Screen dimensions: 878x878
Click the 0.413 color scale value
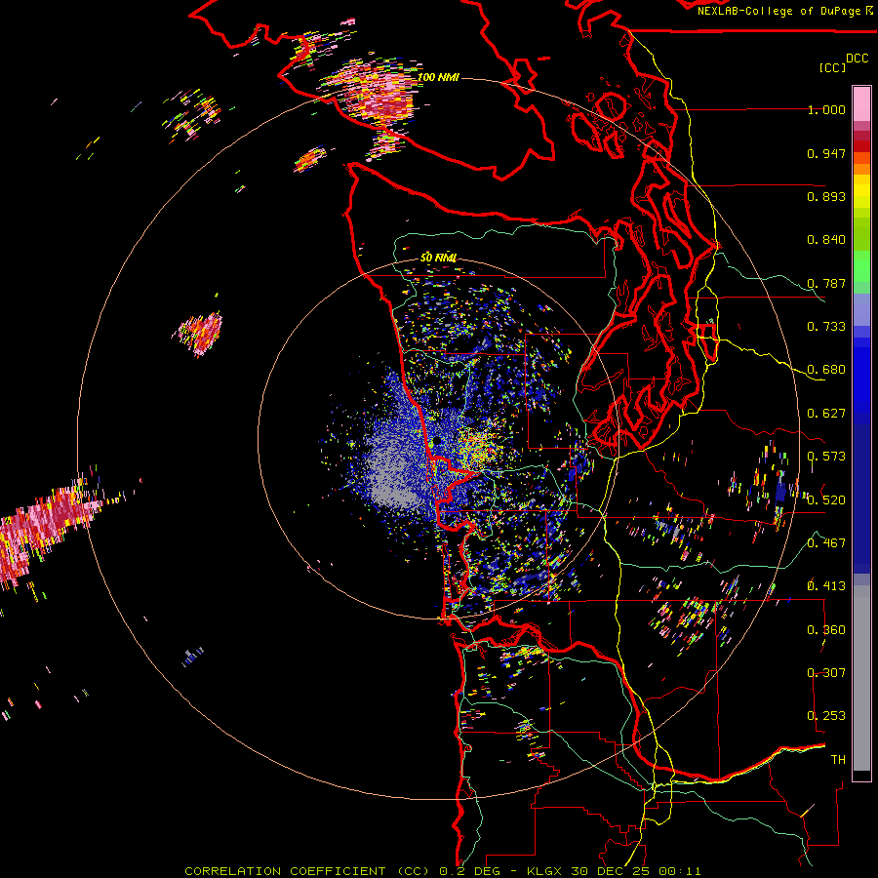pos(826,586)
